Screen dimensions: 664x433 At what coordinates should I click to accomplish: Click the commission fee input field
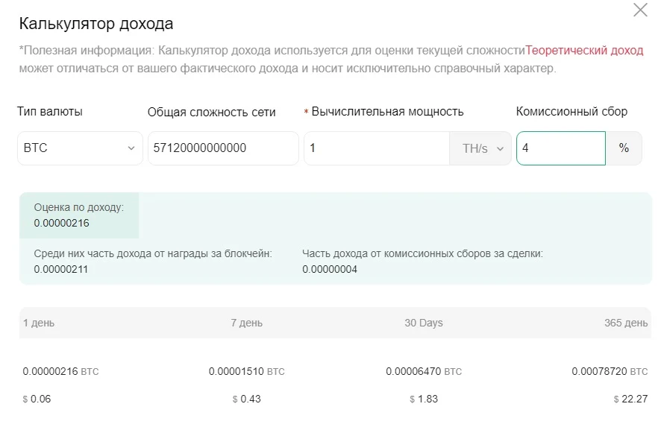point(561,148)
